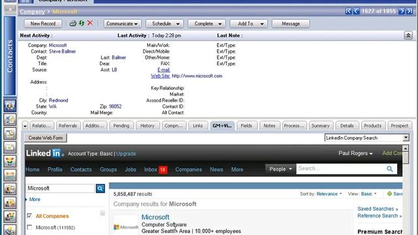Switch to the Prospect tab
The height and width of the screenshot is (235, 418).
pyautogui.click(x=399, y=126)
